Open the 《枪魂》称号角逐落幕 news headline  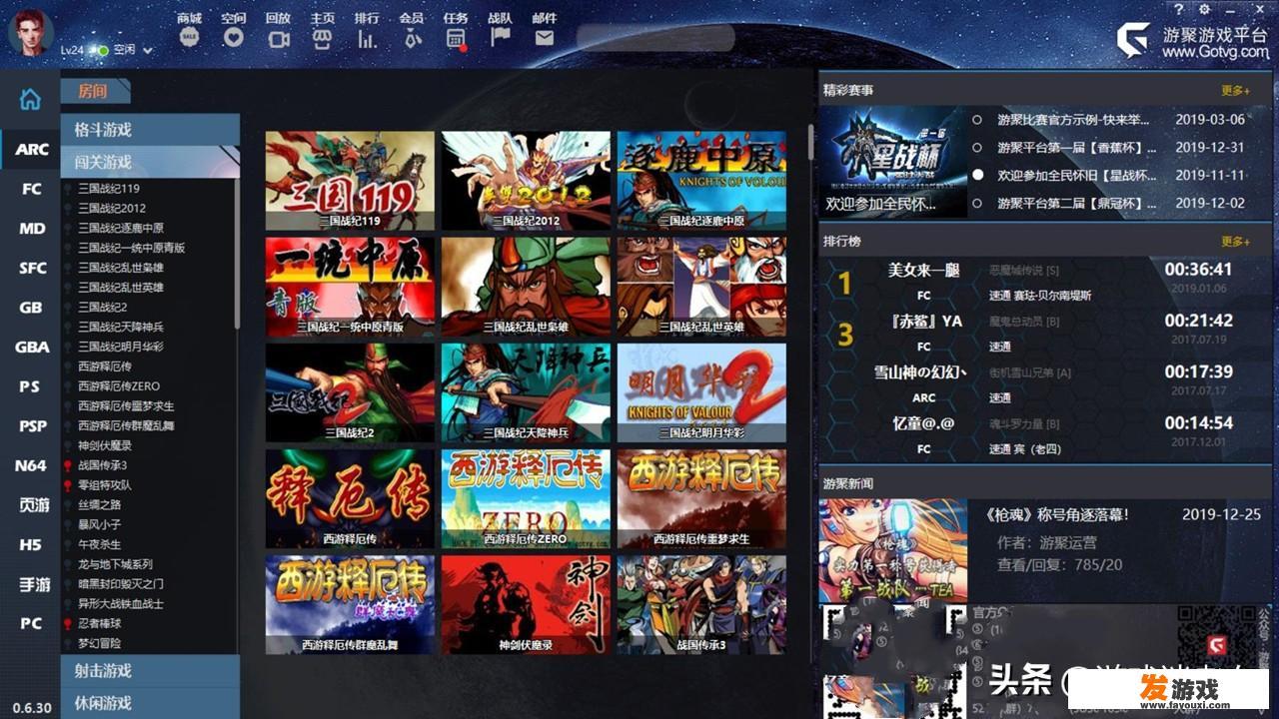(x=1057, y=515)
